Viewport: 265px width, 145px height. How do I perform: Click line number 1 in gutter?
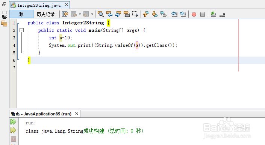coord(14,23)
